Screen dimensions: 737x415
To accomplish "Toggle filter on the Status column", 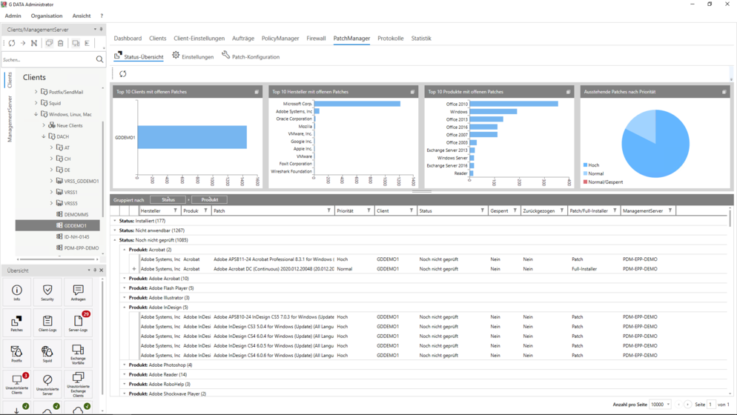I will tap(482, 210).
